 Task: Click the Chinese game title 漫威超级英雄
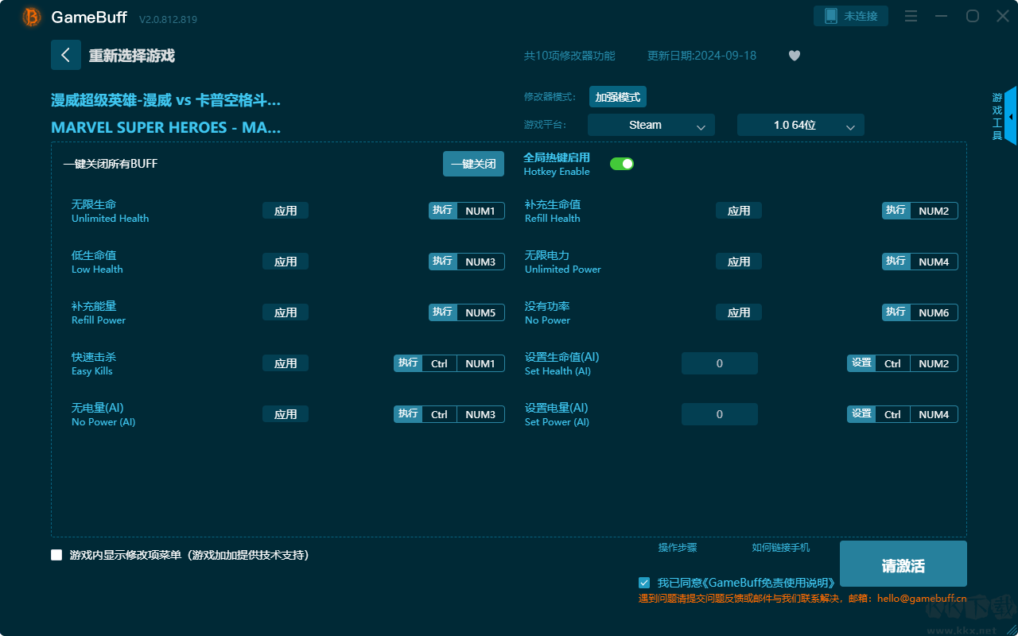tap(165, 100)
